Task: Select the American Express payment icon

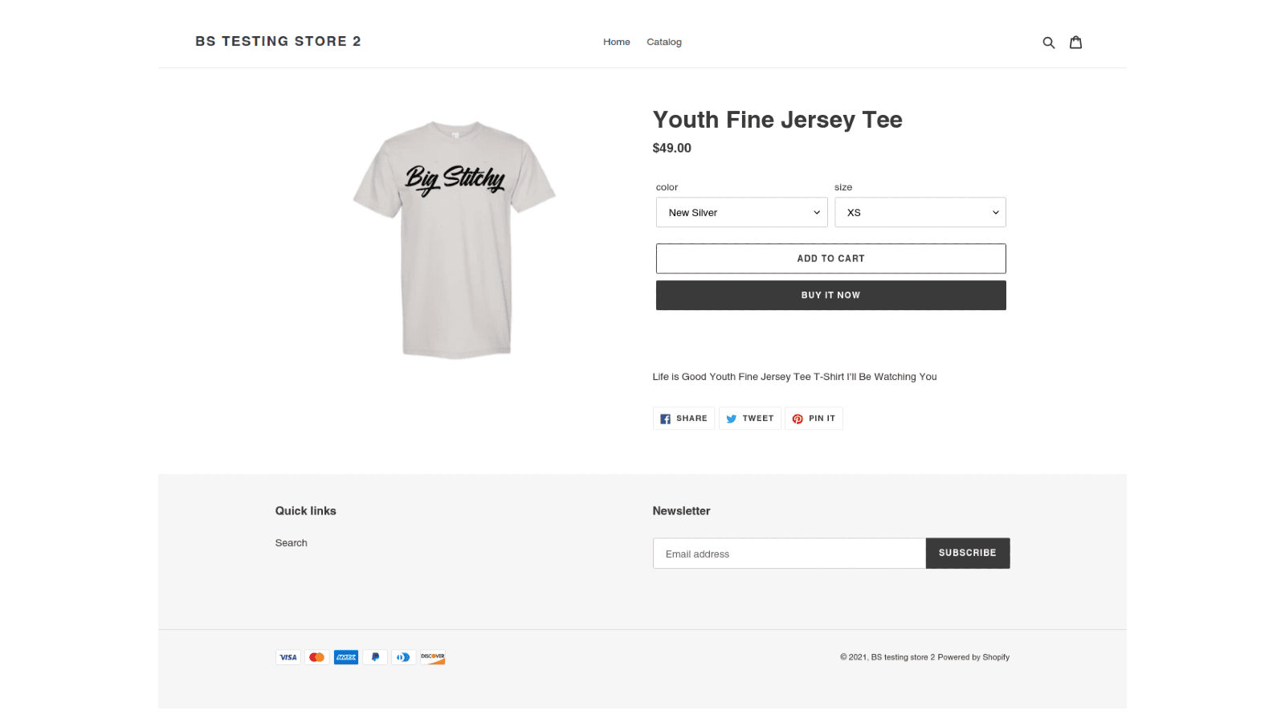Action: pyautogui.click(x=345, y=656)
